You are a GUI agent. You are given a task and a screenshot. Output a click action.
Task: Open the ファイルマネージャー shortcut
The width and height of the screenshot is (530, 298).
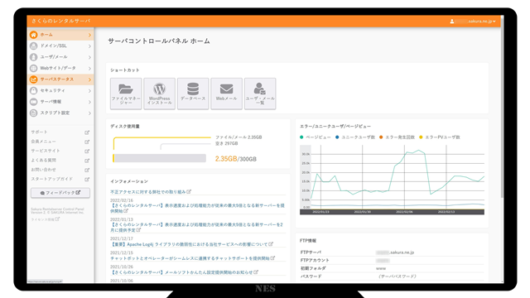126,94
